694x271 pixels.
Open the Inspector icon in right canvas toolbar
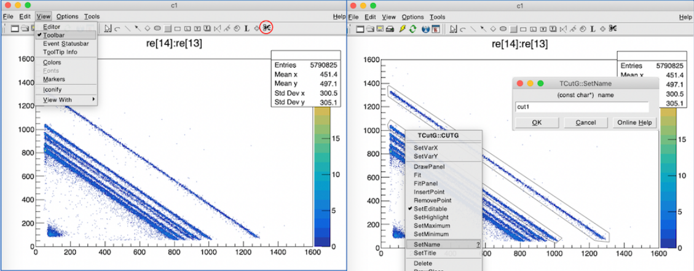pos(426,29)
